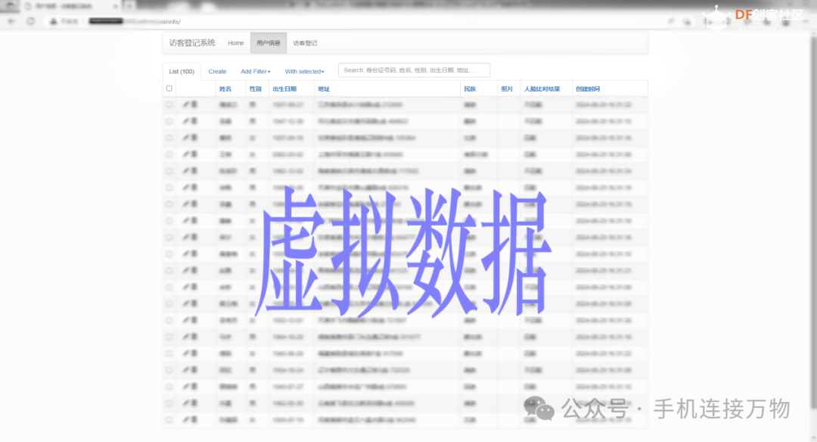817x442 pixels.
Task: Click the trash delete icon in first table row
Action: (x=194, y=104)
